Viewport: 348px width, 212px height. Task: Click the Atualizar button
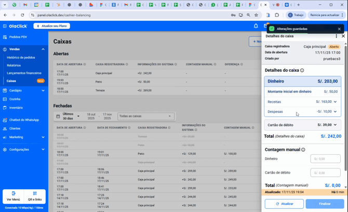284,204
